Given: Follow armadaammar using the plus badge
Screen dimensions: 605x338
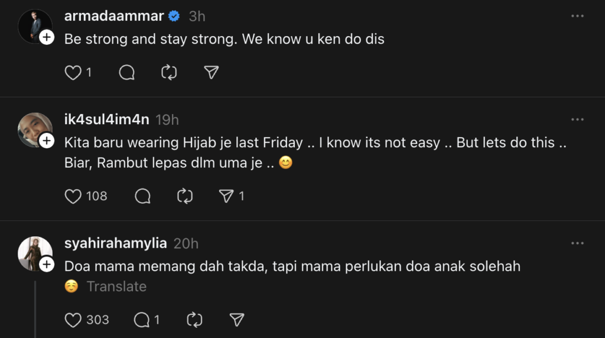Looking at the screenshot, I should [x=47, y=38].
